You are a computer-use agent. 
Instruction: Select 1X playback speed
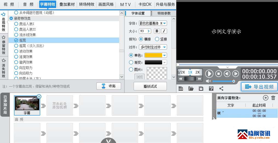[190, 72]
